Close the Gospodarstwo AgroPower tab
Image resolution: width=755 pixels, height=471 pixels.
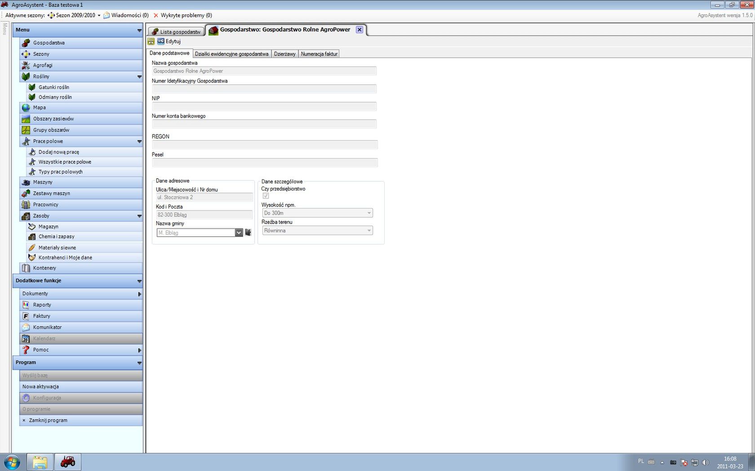coord(359,30)
